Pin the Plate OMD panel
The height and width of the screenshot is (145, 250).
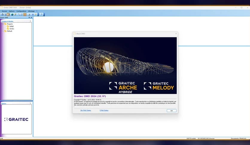click(29, 17)
